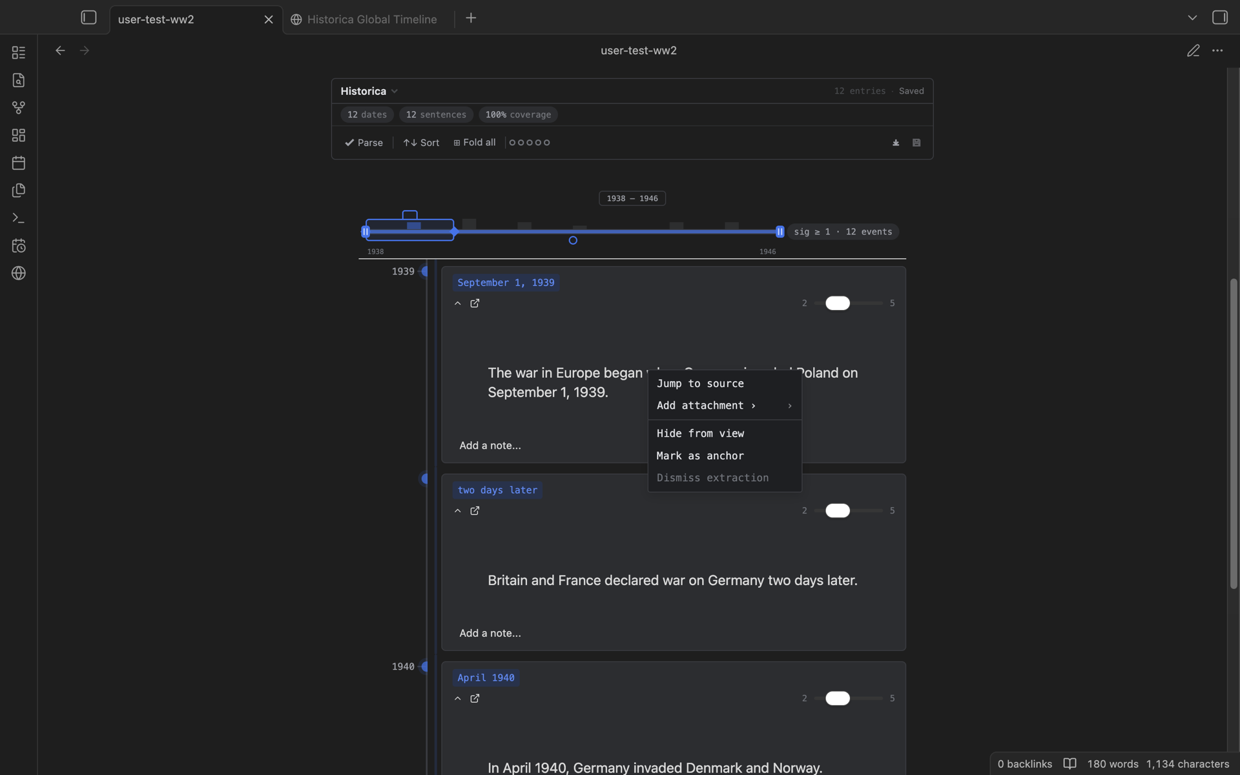Viewport: 1240px width, 775px height.
Task: Click the 100% coverage pill
Action: tap(518, 114)
